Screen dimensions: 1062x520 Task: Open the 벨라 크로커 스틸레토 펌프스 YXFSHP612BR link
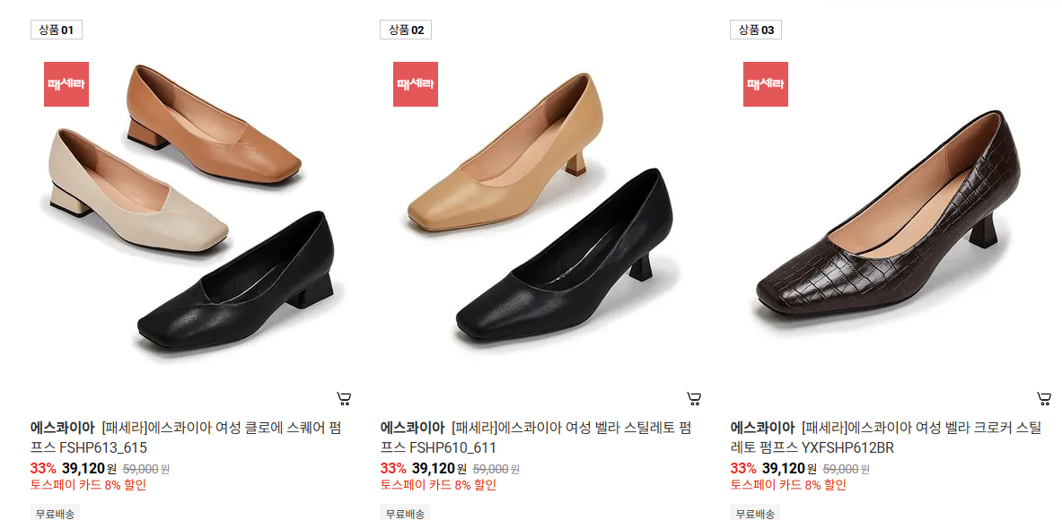pos(886,438)
